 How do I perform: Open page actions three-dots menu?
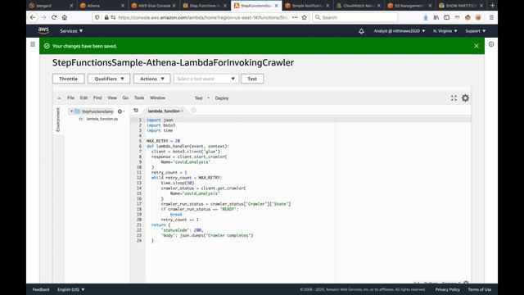(295, 17)
